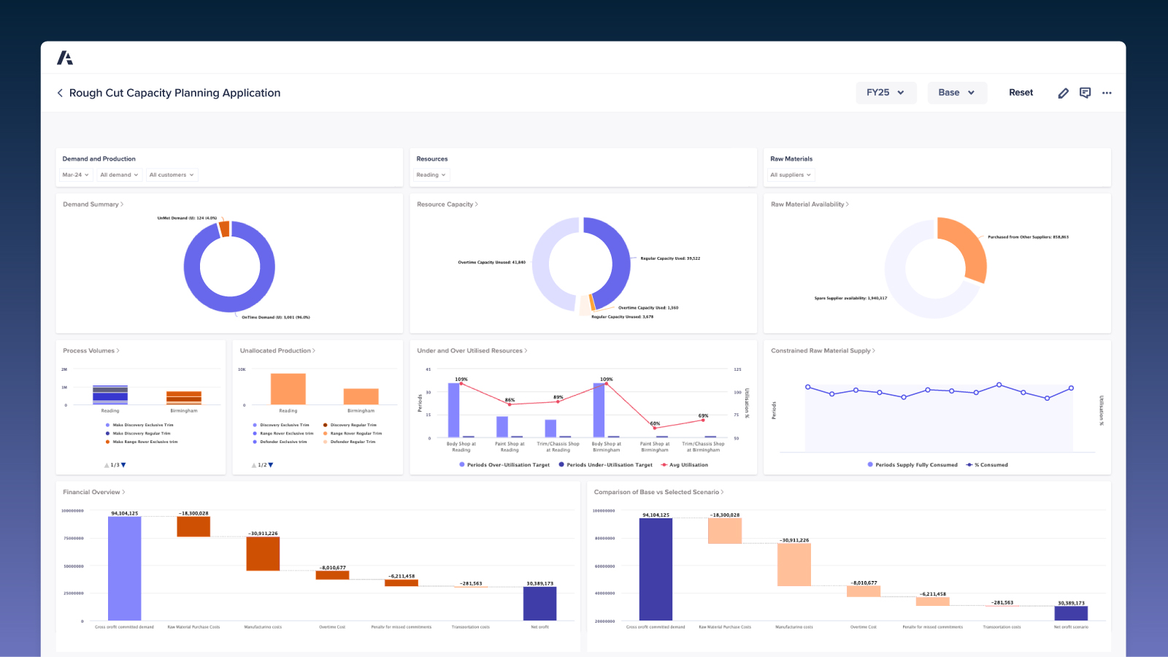This screenshot has height=657, width=1168.
Task: Open the comments icon in the header
Action: point(1085,93)
